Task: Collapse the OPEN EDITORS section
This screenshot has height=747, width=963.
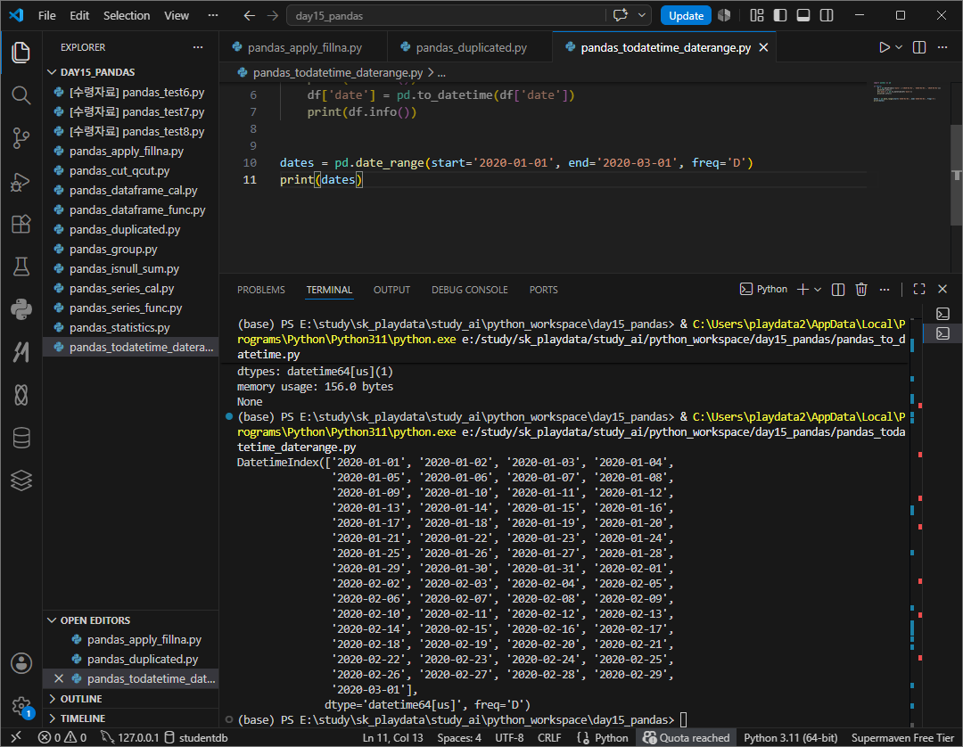Action: point(95,620)
